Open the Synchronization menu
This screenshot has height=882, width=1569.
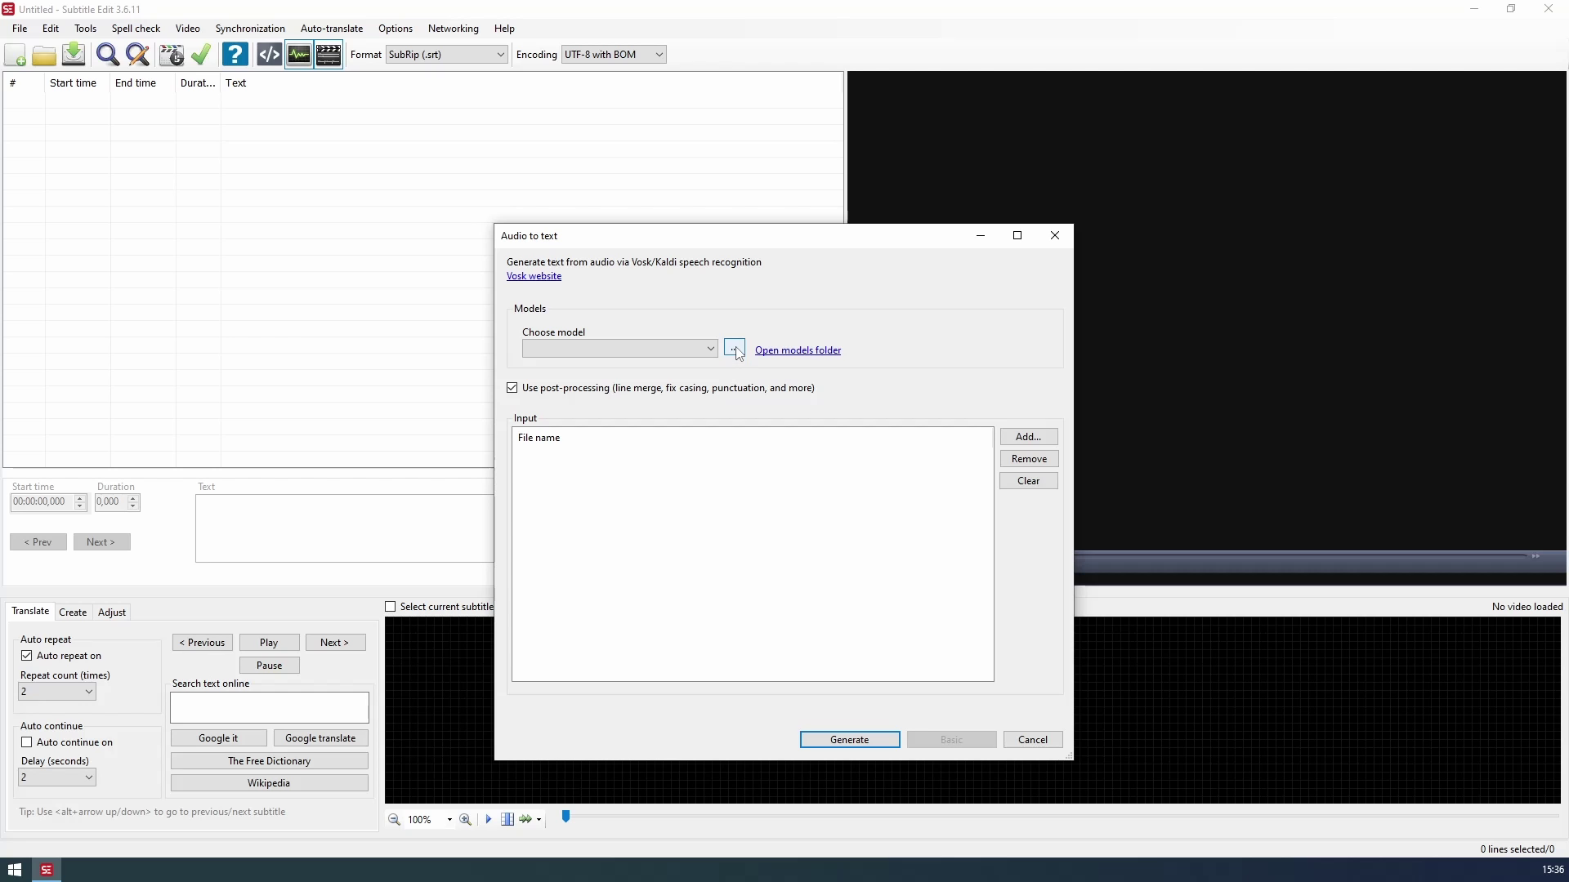[250, 29]
